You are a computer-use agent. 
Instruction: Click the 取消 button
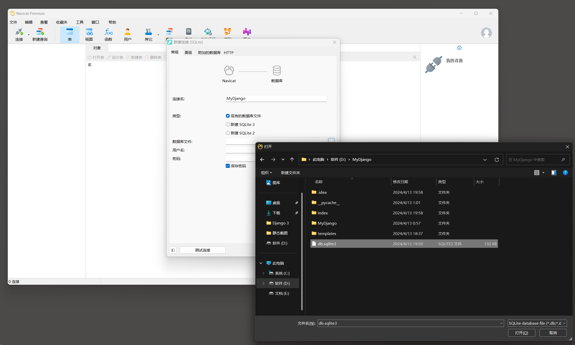(553, 333)
